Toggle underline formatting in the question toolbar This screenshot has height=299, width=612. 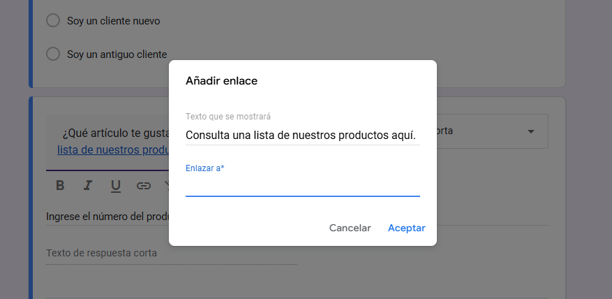[x=116, y=186]
